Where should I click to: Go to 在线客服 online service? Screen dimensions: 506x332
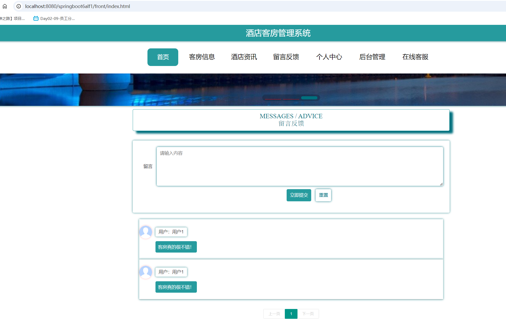415,57
